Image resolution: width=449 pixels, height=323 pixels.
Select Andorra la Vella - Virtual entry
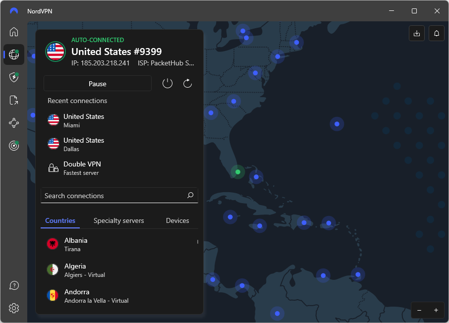point(119,296)
